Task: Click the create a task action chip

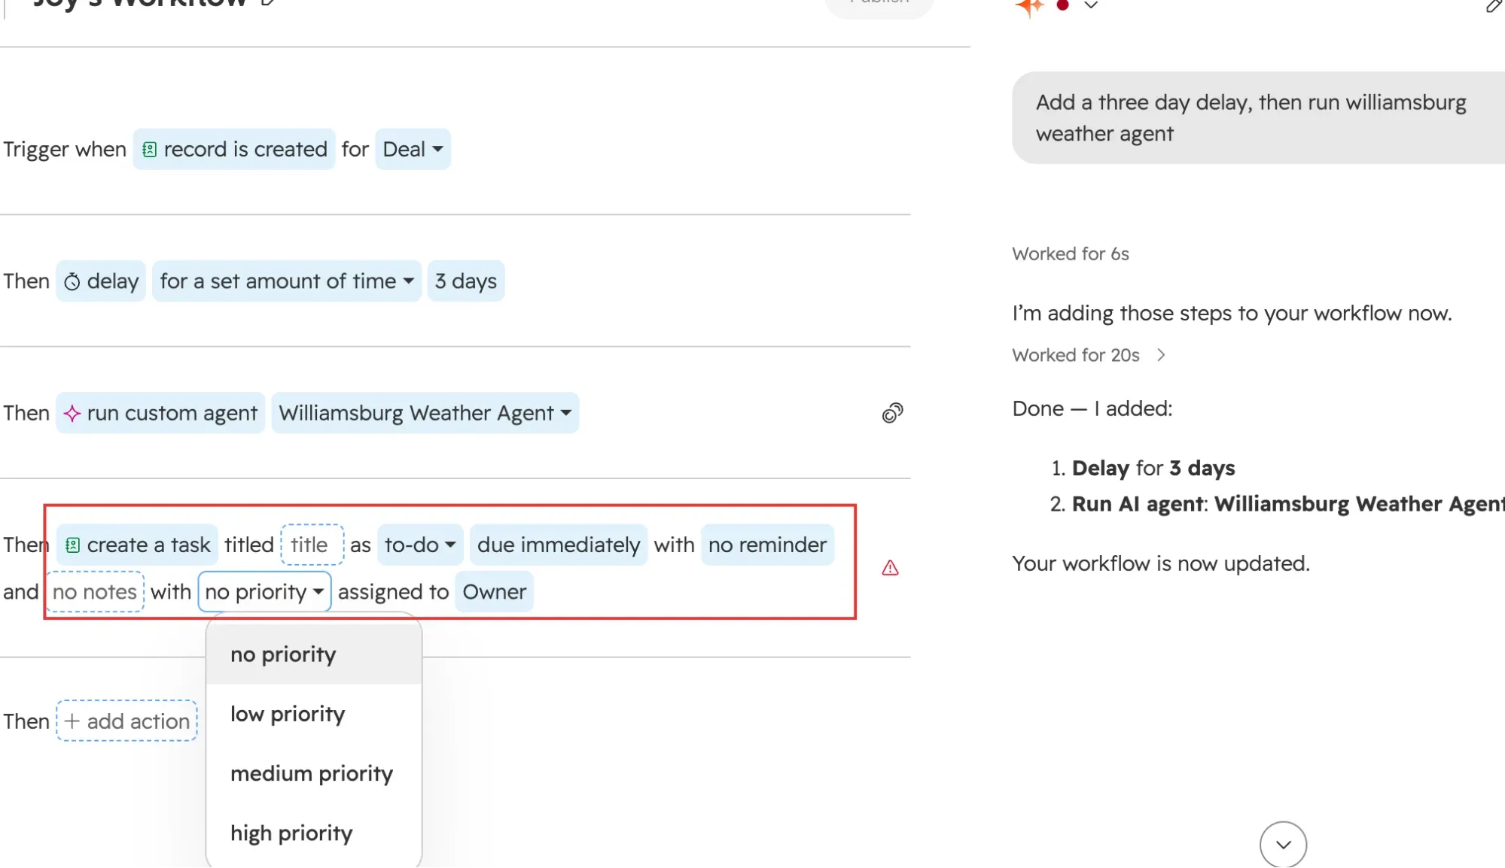Action: point(137,545)
